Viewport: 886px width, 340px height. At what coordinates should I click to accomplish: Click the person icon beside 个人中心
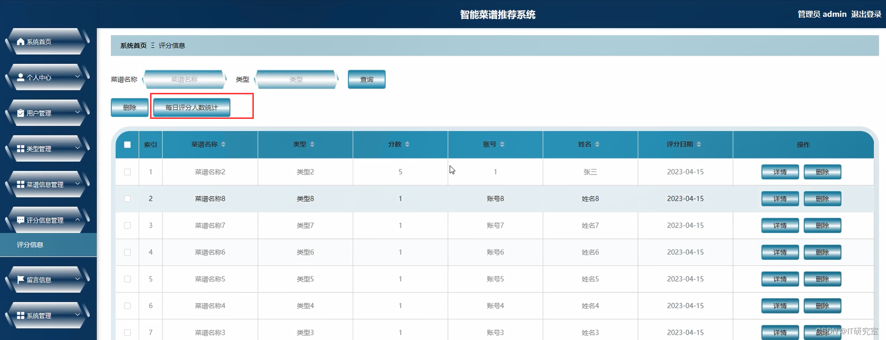21,77
